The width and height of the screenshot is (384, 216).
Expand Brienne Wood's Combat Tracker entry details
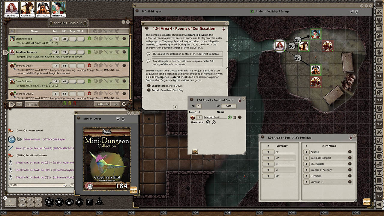click(x=124, y=39)
